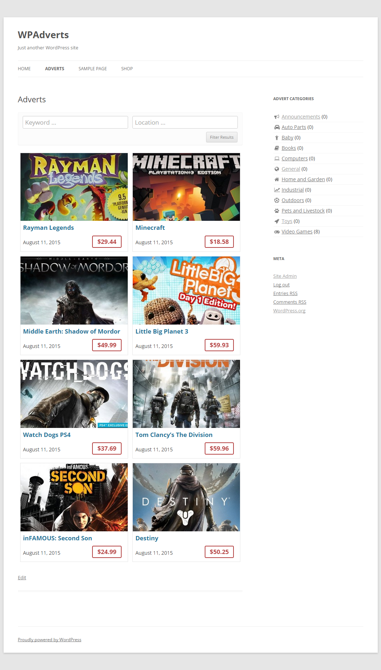Open the Baby category link
Viewport: 381px width, 670px height.
[287, 138]
